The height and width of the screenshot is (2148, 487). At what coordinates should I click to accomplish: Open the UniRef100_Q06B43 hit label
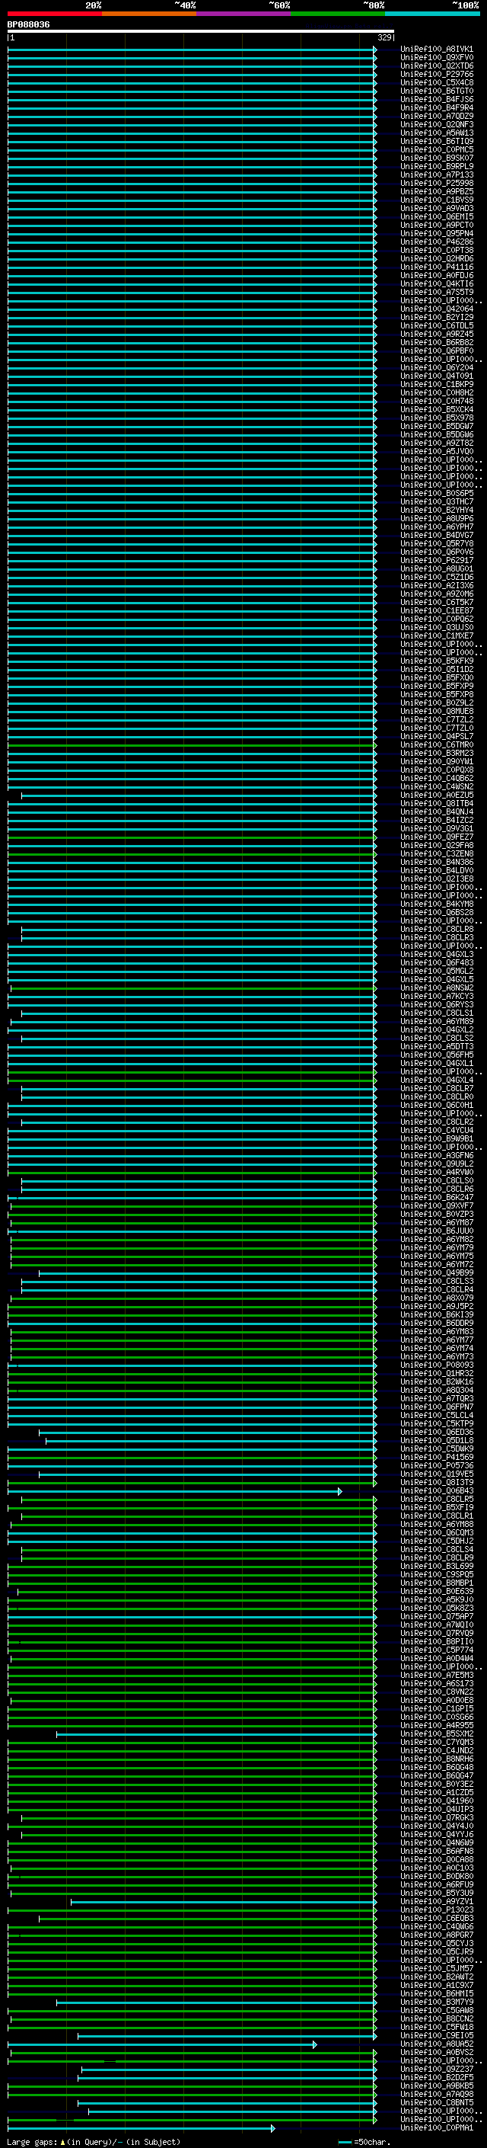click(436, 1491)
